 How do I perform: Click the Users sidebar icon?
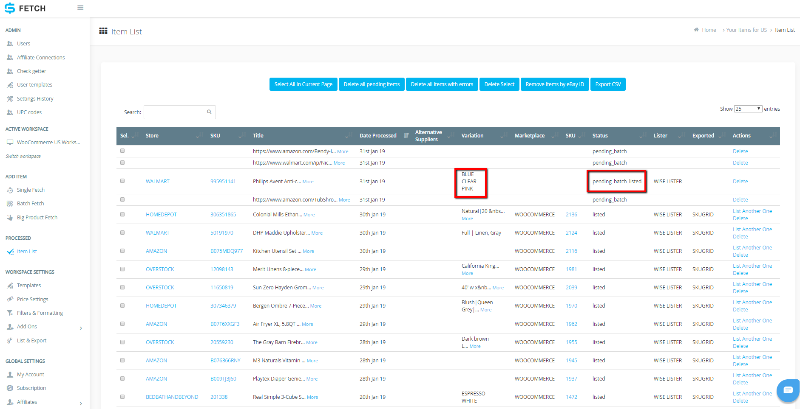click(10, 44)
